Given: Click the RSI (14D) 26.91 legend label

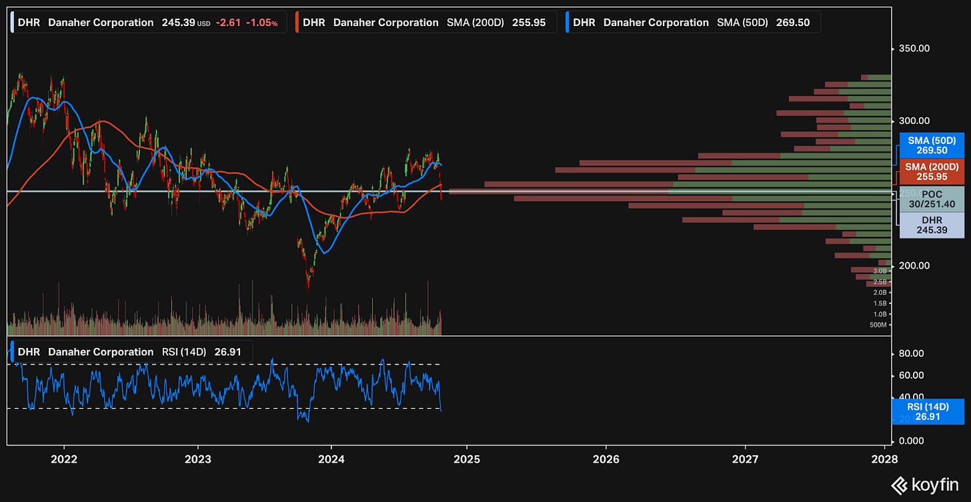Looking at the screenshot, I should pos(131,352).
